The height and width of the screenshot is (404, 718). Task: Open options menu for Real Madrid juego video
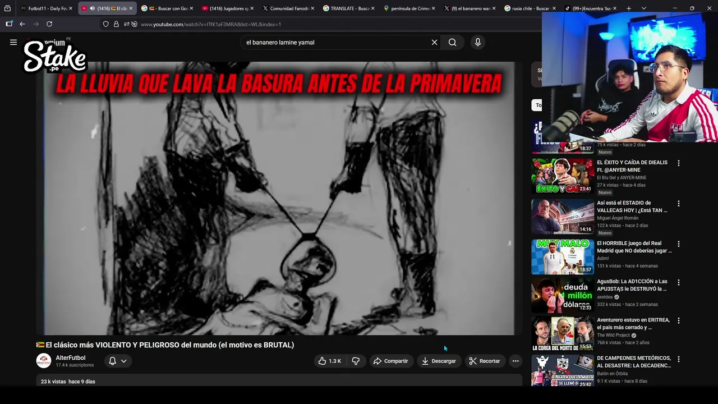pyautogui.click(x=678, y=244)
